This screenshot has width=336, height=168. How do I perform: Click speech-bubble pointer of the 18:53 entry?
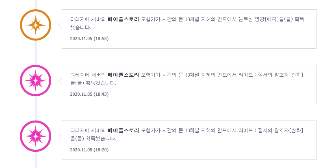(x=60, y=25)
